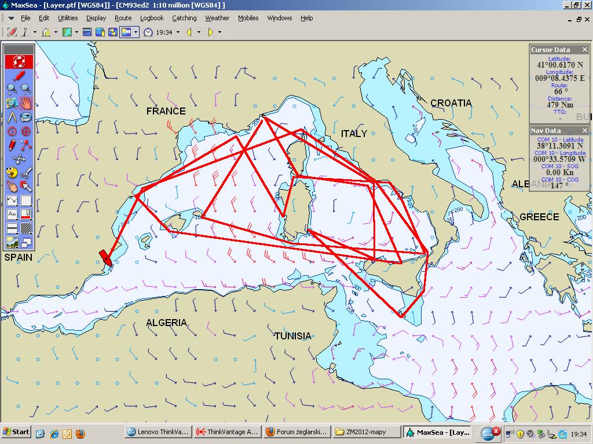The width and height of the screenshot is (593, 444).
Task: Click the overlapping windows tool icon
Action: click(x=25, y=242)
